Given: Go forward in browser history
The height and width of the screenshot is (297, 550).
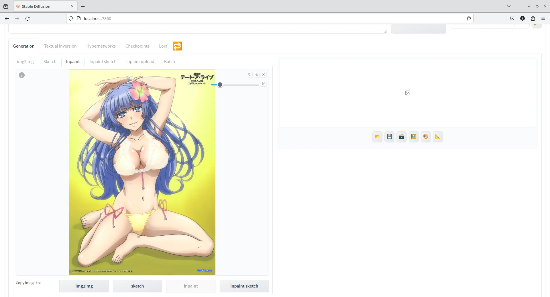Looking at the screenshot, I should pos(17,18).
